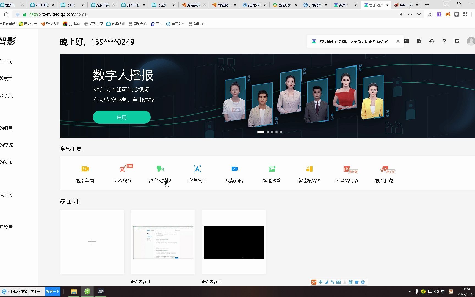Open the 数字人播报 digital human tool
This screenshot has width=475, height=297.
click(x=160, y=174)
